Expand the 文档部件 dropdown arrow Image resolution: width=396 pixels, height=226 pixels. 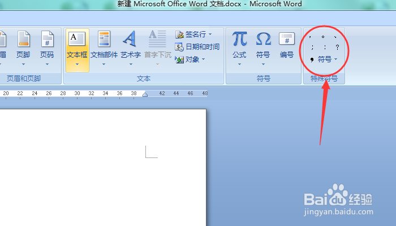pos(104,65)
